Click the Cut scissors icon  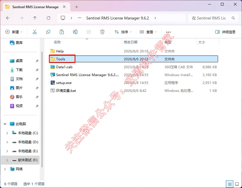point(35,32)
